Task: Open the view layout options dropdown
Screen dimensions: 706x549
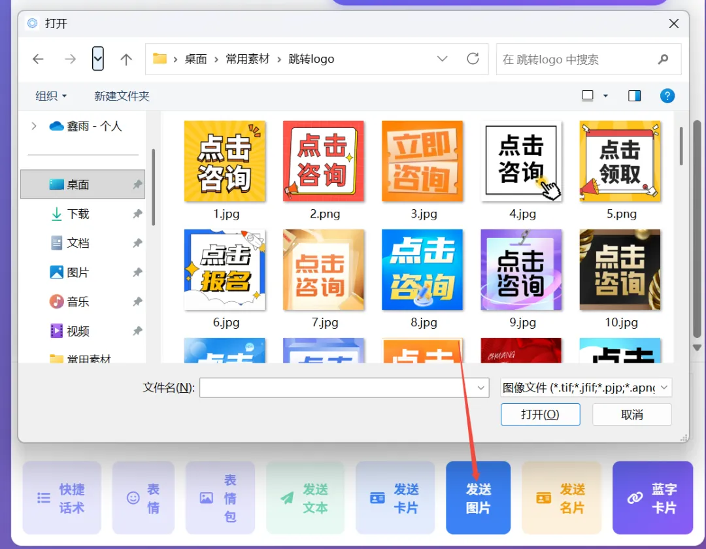Action: 595,95
